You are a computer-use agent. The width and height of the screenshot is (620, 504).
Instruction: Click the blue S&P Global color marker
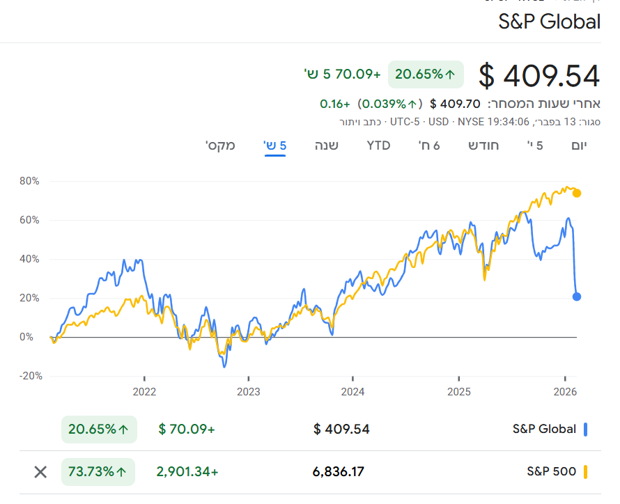(x=586, y=429)
